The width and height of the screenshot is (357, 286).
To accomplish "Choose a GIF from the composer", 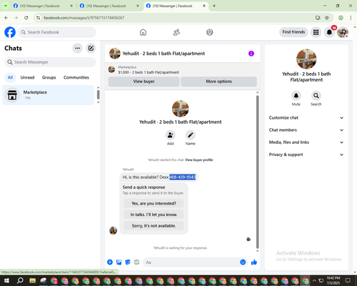I will pyautogui.click(x=136, y=262).
